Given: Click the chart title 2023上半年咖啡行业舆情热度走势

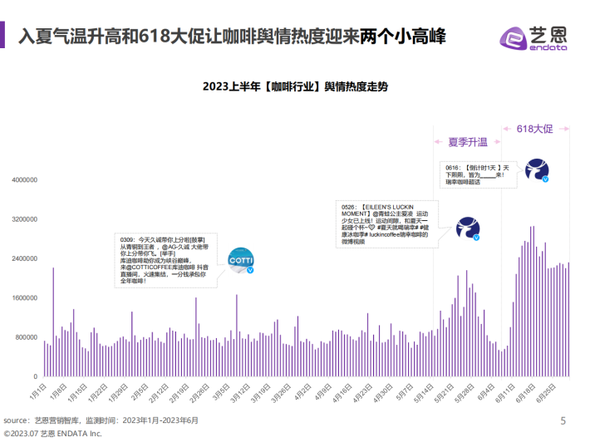Looking at the screenshot, I should 295,86.
